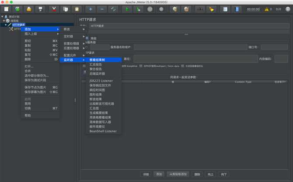Collapse the selected HTTP请求 tree node
Image resolution: width=293 pixels, height=182 pixels.
click(6, 24)
